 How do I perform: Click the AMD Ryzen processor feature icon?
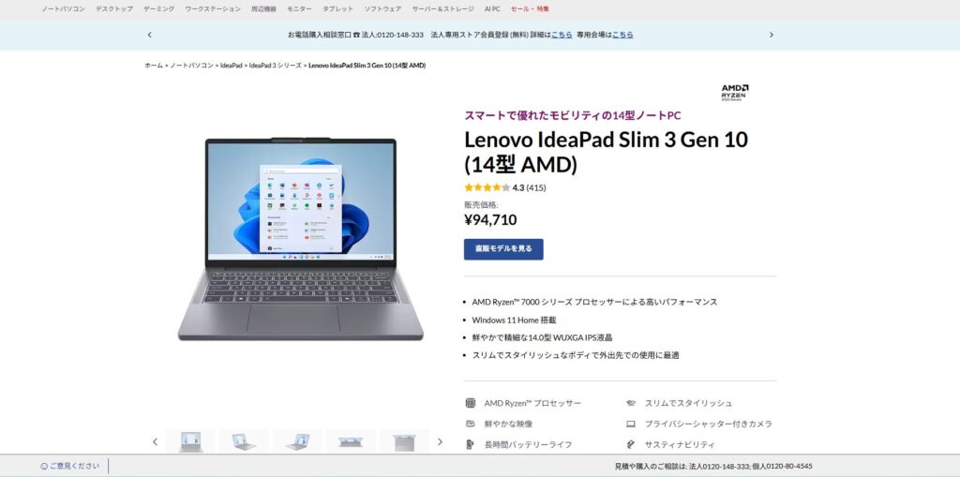[x=471, y=403]
